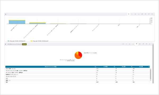The image size is (159, 95).
Task: Click the total allow count 491
Action: (134, 82)
